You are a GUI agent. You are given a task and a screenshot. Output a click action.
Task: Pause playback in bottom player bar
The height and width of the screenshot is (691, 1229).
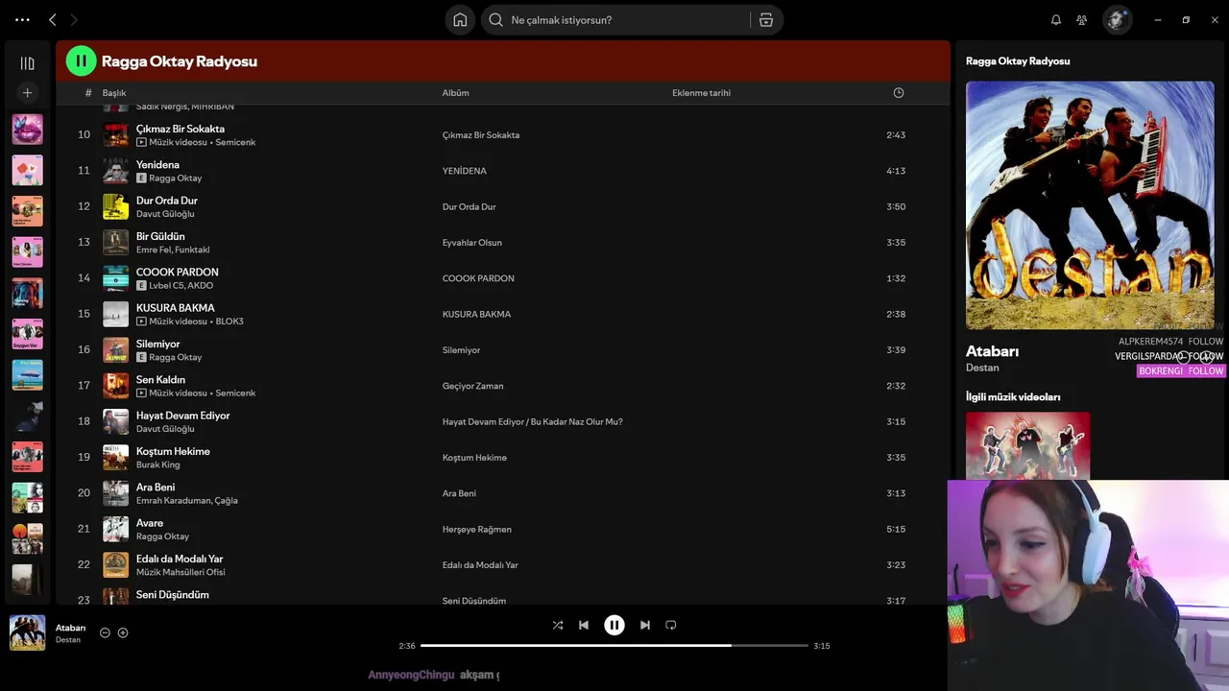pos(614,625)
